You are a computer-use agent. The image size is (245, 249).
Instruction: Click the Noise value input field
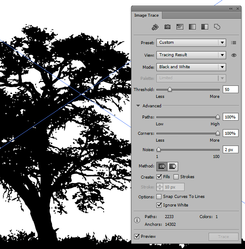point(230,149)
